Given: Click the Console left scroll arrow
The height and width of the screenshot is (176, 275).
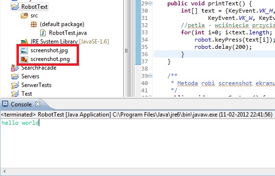Looking at the screenshot, I should [x=4, y=171].
